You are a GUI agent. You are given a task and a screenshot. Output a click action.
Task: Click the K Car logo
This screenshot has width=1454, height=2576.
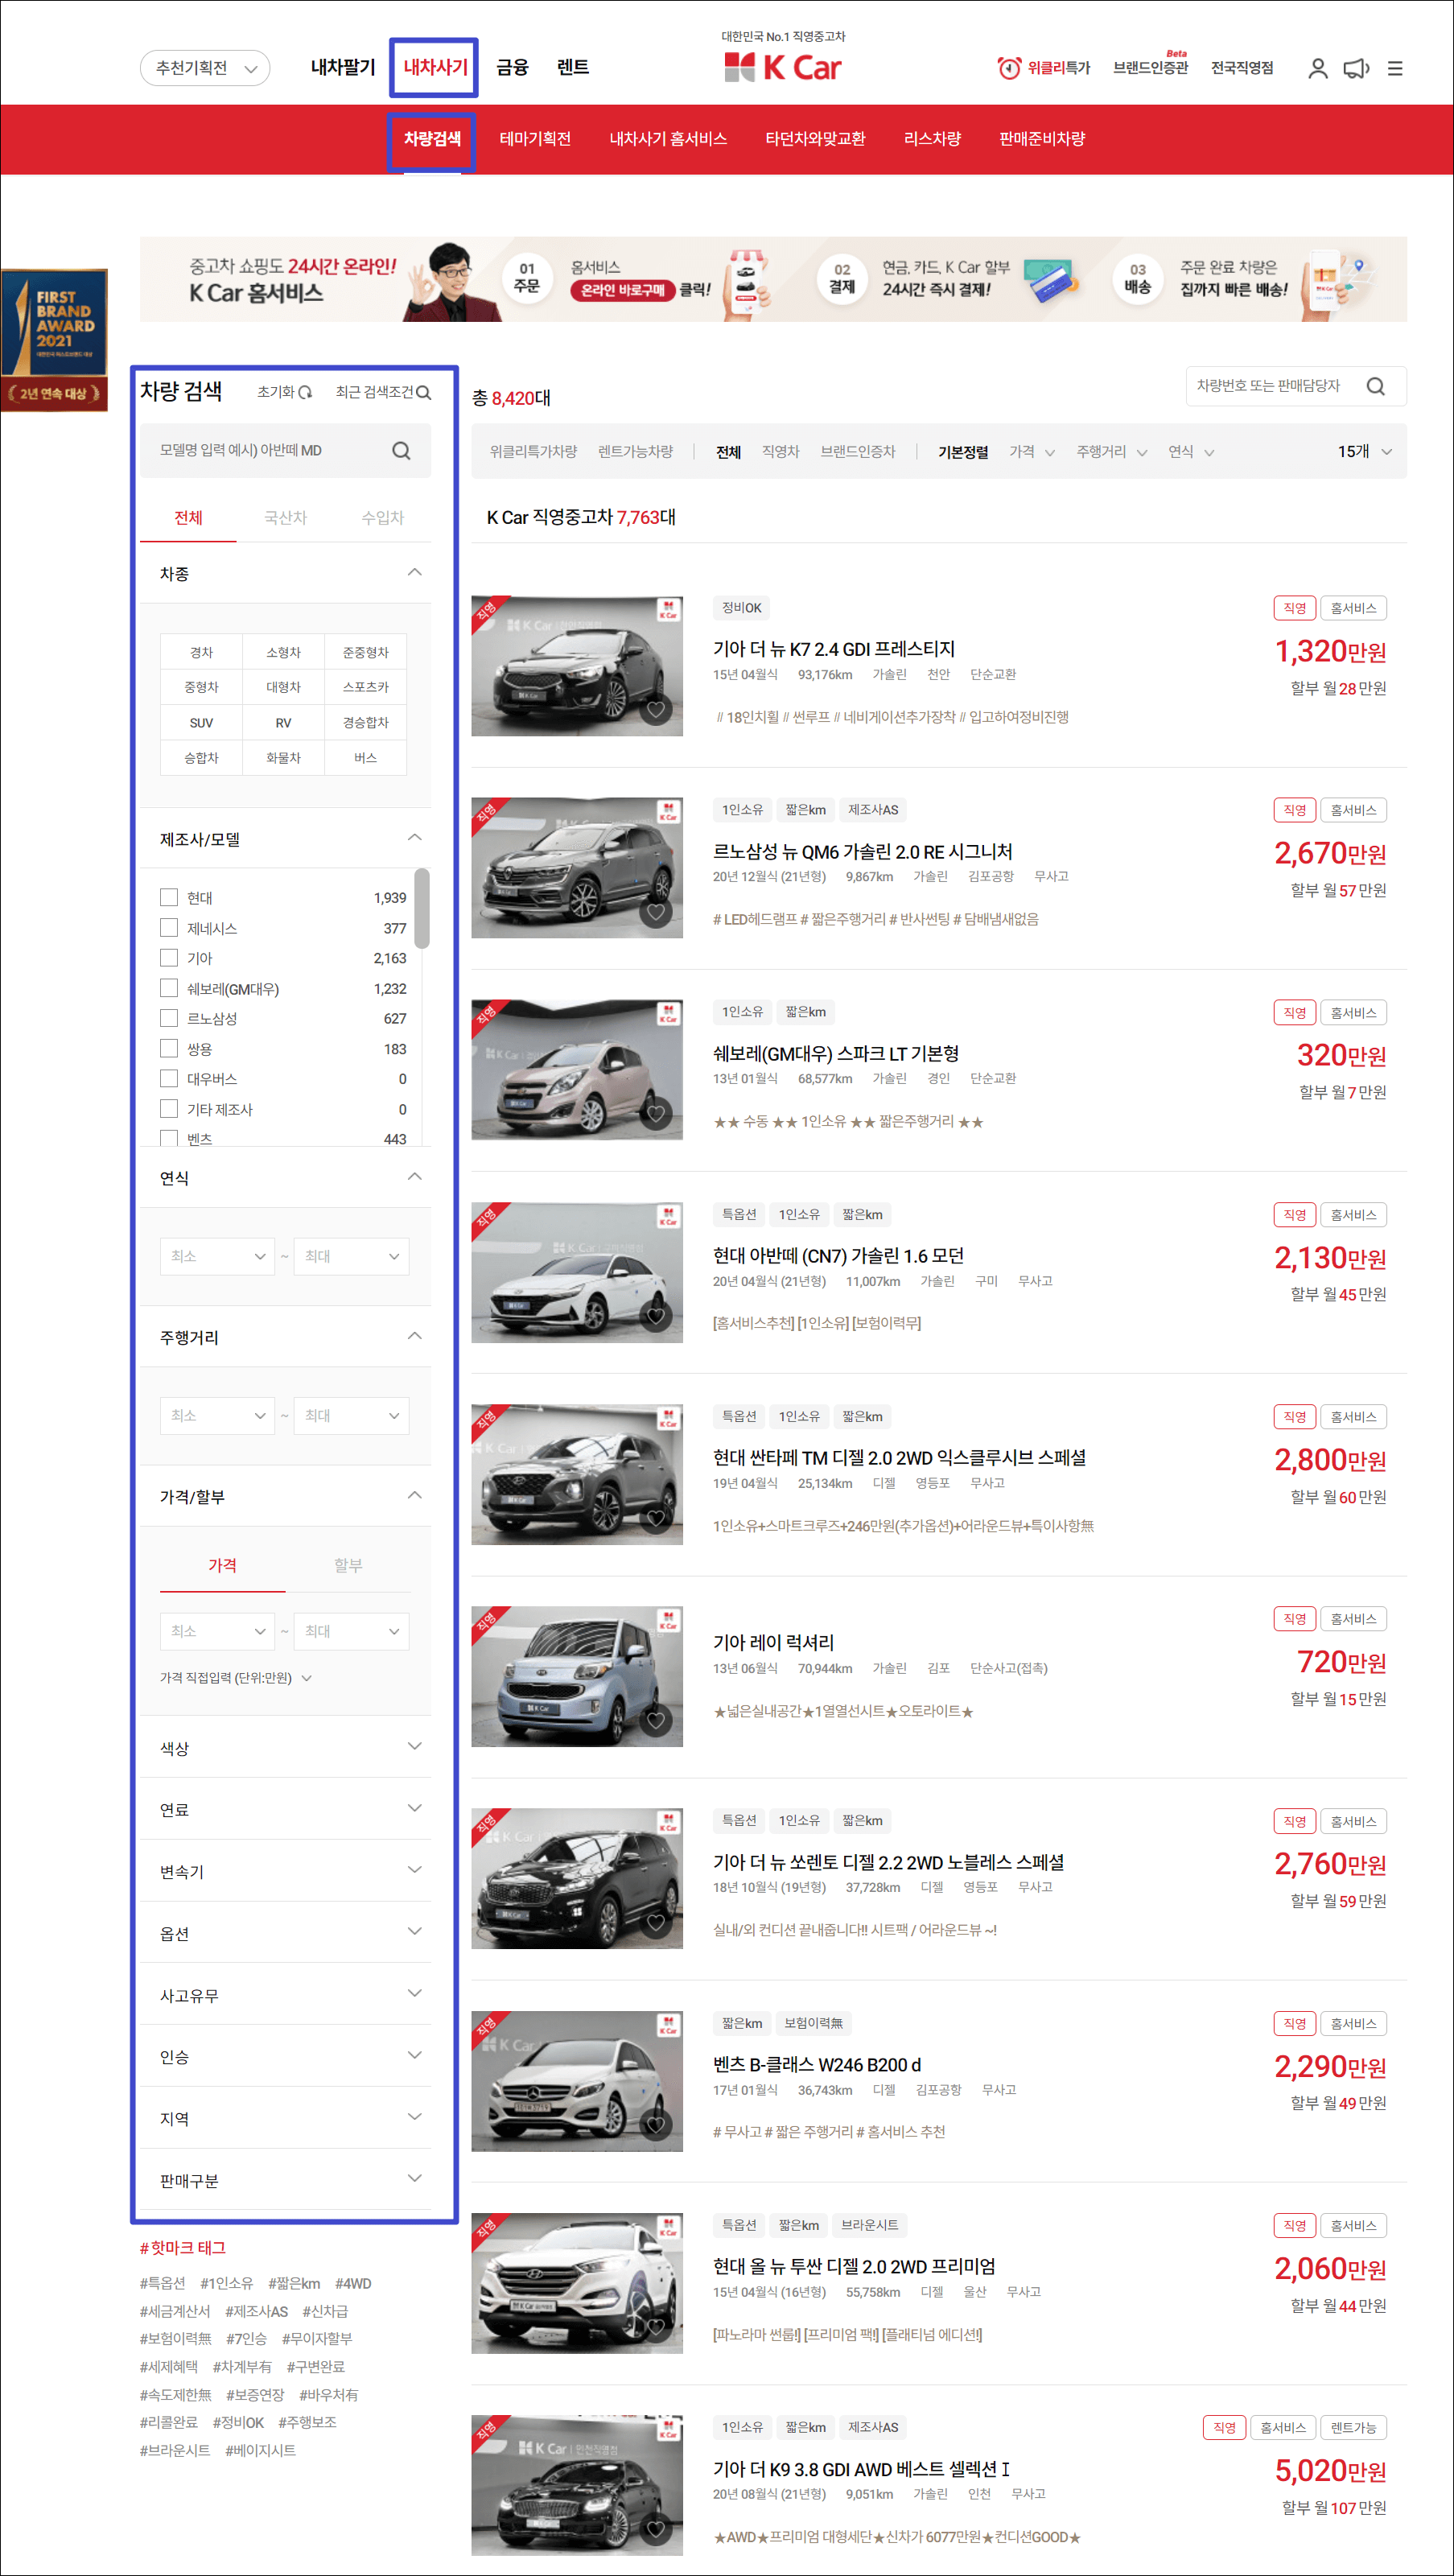coord(782,67)
